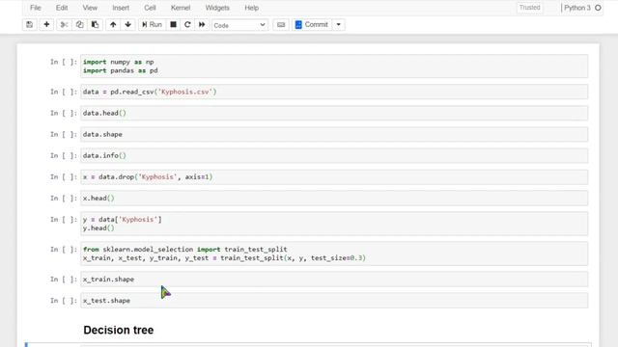Select the y = data['Kyphosis'] cell
618x347 pixels.
pyautogui.click(x=334, y=224)
